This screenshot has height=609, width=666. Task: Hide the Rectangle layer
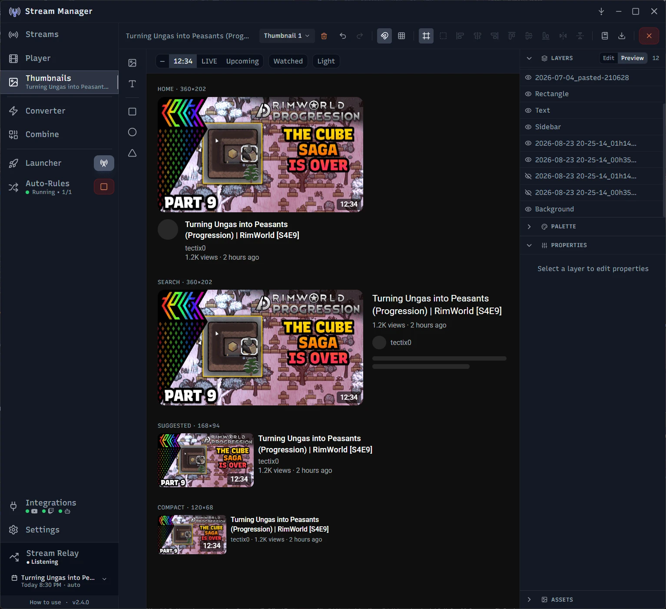(x=528, y=94)
